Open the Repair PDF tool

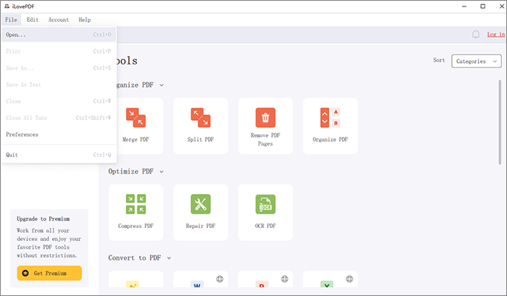pos(201,212)
